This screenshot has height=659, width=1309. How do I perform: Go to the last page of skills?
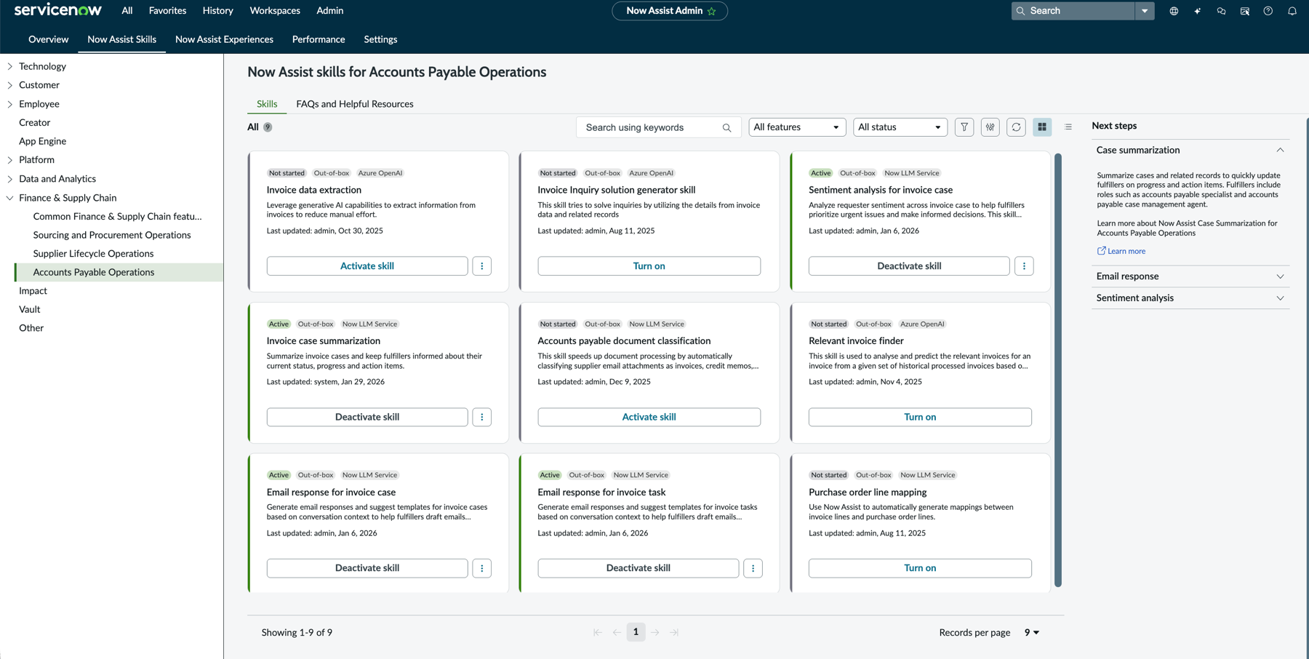pyautogui.click(x=674, y=633)
